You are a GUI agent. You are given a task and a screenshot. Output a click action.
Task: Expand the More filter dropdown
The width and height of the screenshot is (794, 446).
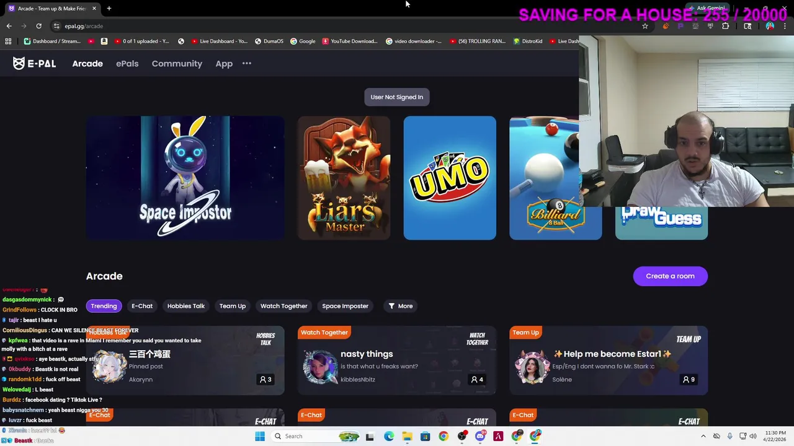coord(401,306)
